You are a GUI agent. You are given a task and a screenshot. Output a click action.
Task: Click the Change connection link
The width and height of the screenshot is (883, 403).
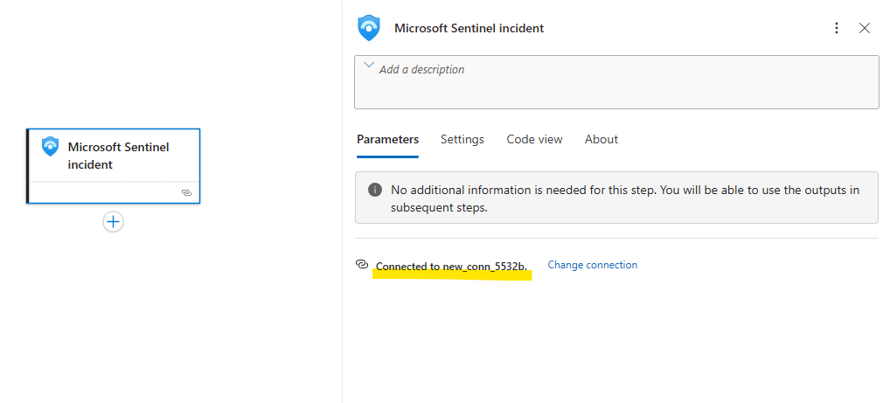(x=592, y=265)
